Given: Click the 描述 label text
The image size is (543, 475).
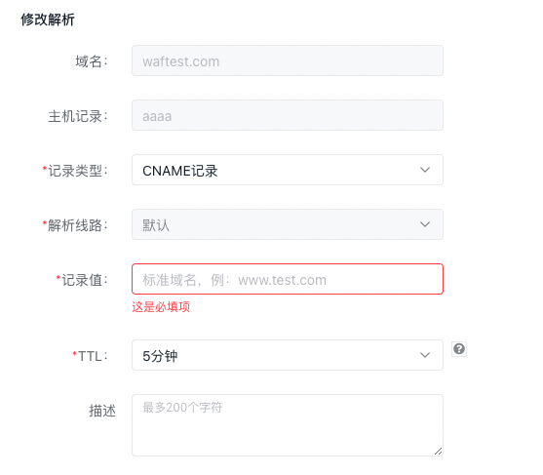Looking at the screenshot, I should pyautogui.click(x=102, y=411).
